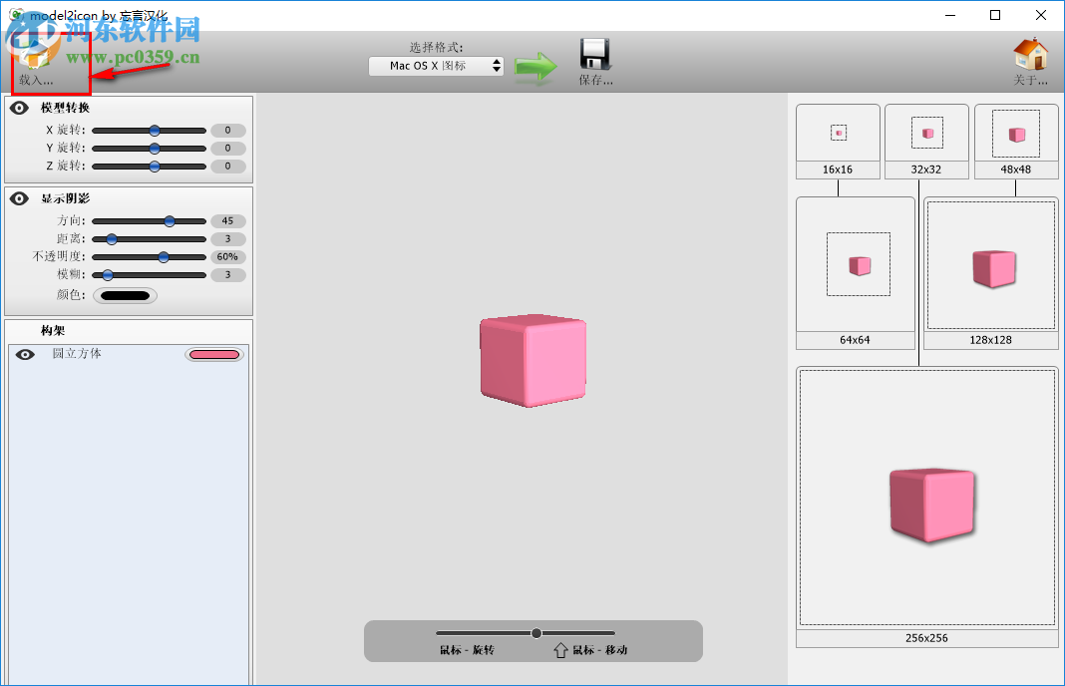Select the 16x16 icon preview

click(x=838, y=133)
